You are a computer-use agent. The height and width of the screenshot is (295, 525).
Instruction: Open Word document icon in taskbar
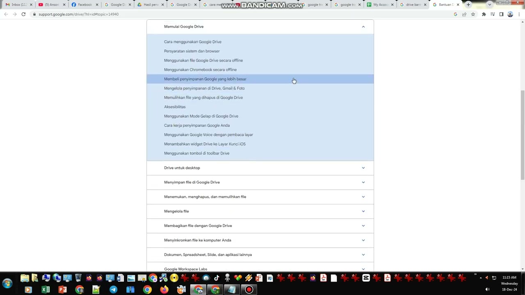(120, 278)
